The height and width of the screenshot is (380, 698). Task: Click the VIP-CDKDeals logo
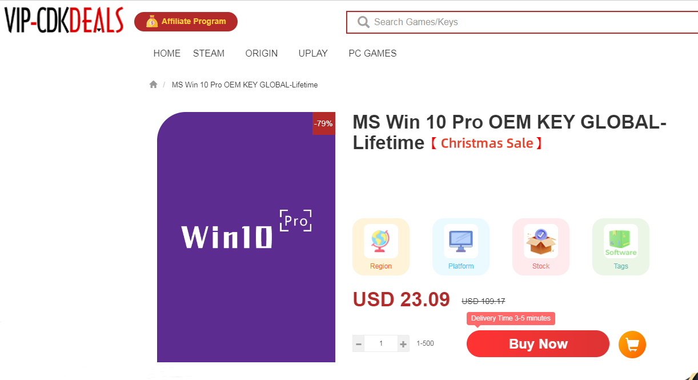(x=63, y=21)
